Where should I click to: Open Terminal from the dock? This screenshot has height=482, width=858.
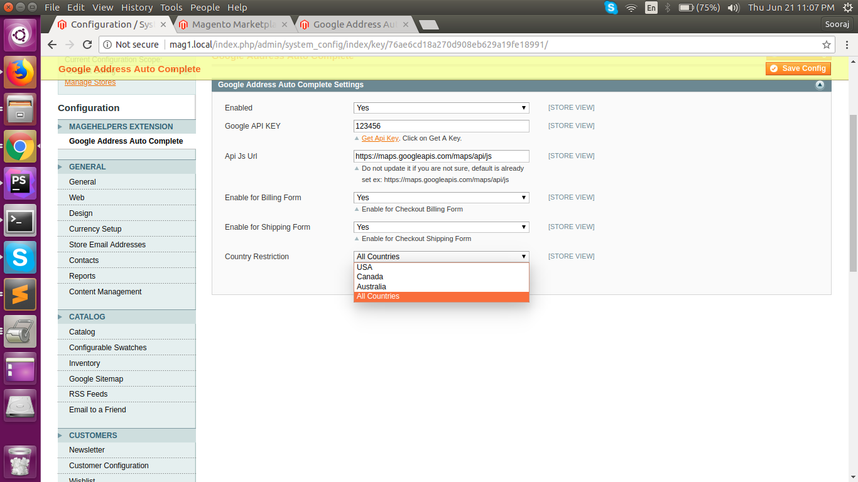(20, 220)
